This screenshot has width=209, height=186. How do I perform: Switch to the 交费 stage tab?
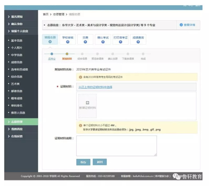(x=85, y=39)
